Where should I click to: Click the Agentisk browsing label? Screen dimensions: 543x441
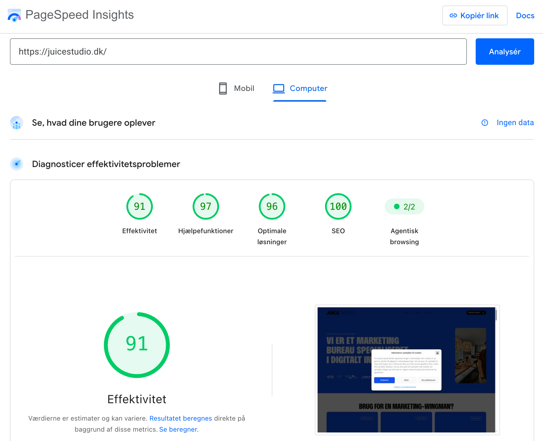(x=404, y=236)
